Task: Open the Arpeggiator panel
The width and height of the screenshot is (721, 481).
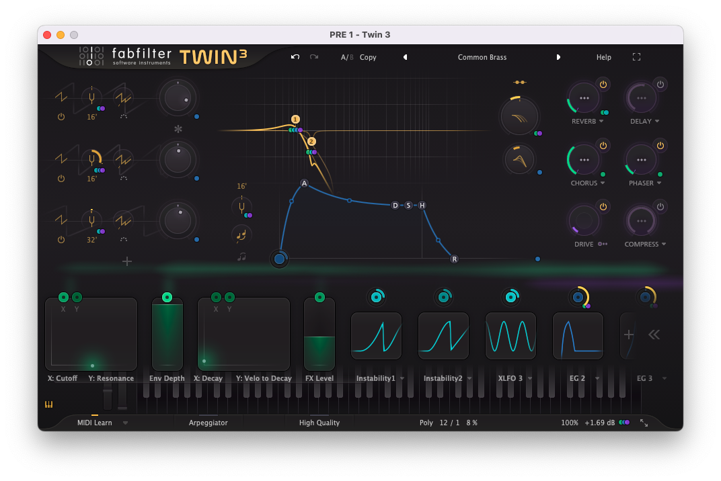Action: tap(208, 423)
